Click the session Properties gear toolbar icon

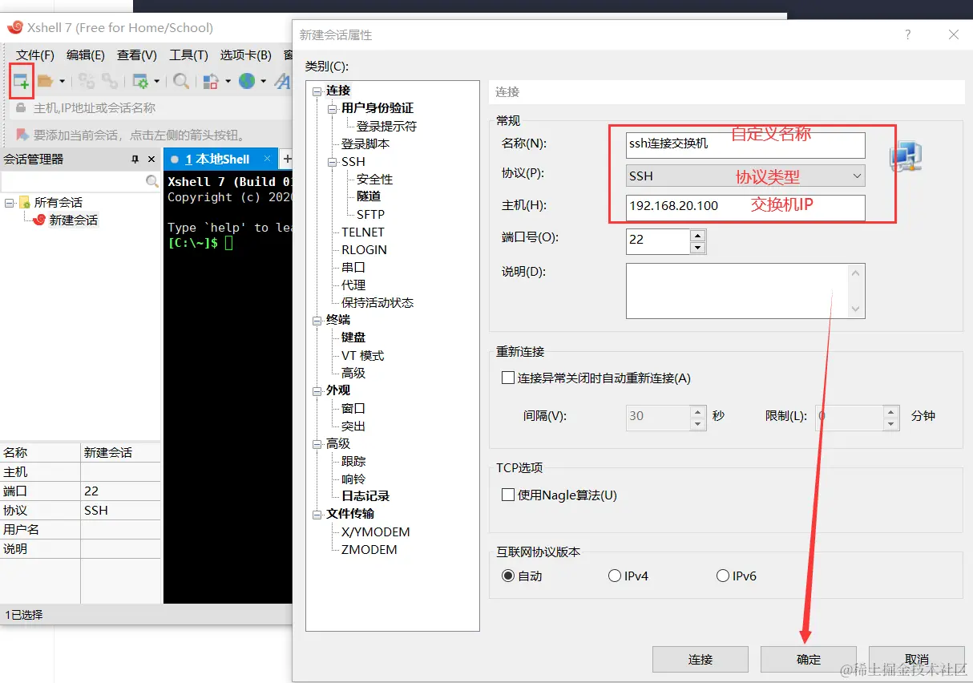[x=140, y=81]
